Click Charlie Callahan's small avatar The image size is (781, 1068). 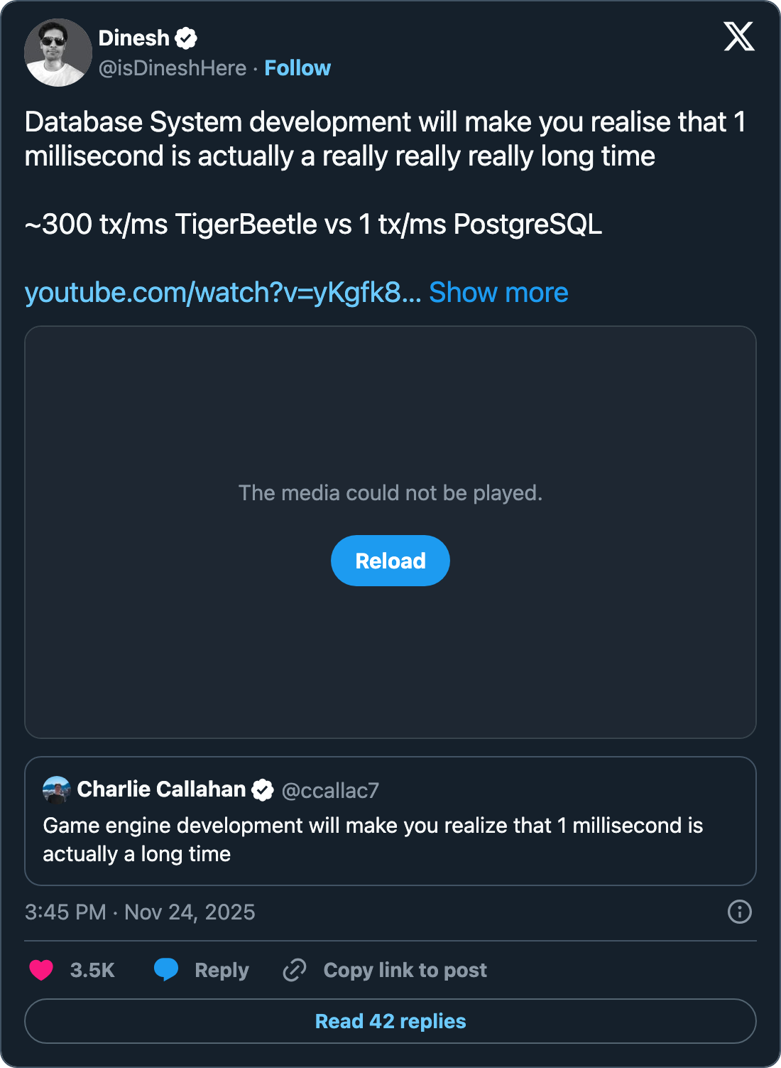(57, 789)
